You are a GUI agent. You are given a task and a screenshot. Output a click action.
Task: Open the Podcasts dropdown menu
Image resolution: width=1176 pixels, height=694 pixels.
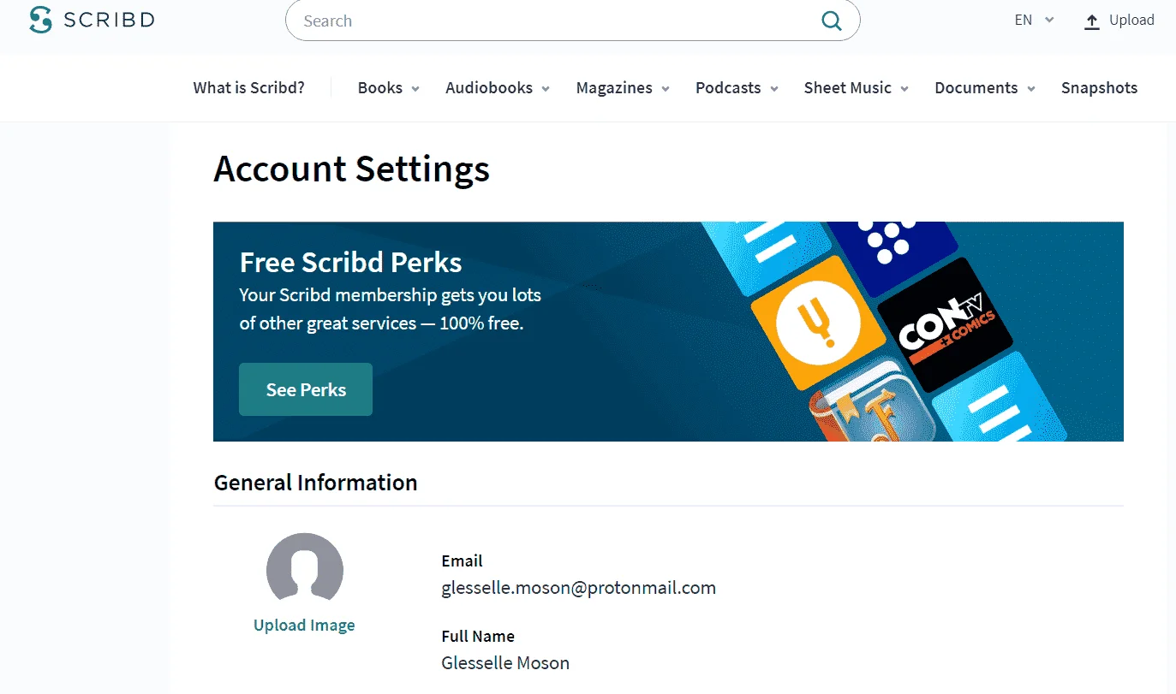click(x=737, y=88)
